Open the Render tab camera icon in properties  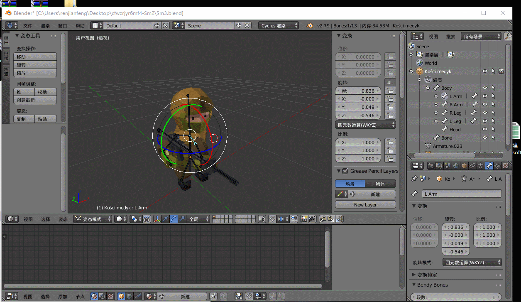tap(431, 166)
